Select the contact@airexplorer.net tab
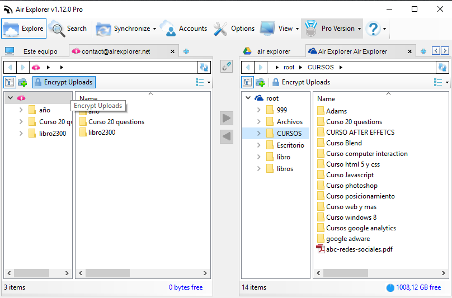 coord(116,51)
